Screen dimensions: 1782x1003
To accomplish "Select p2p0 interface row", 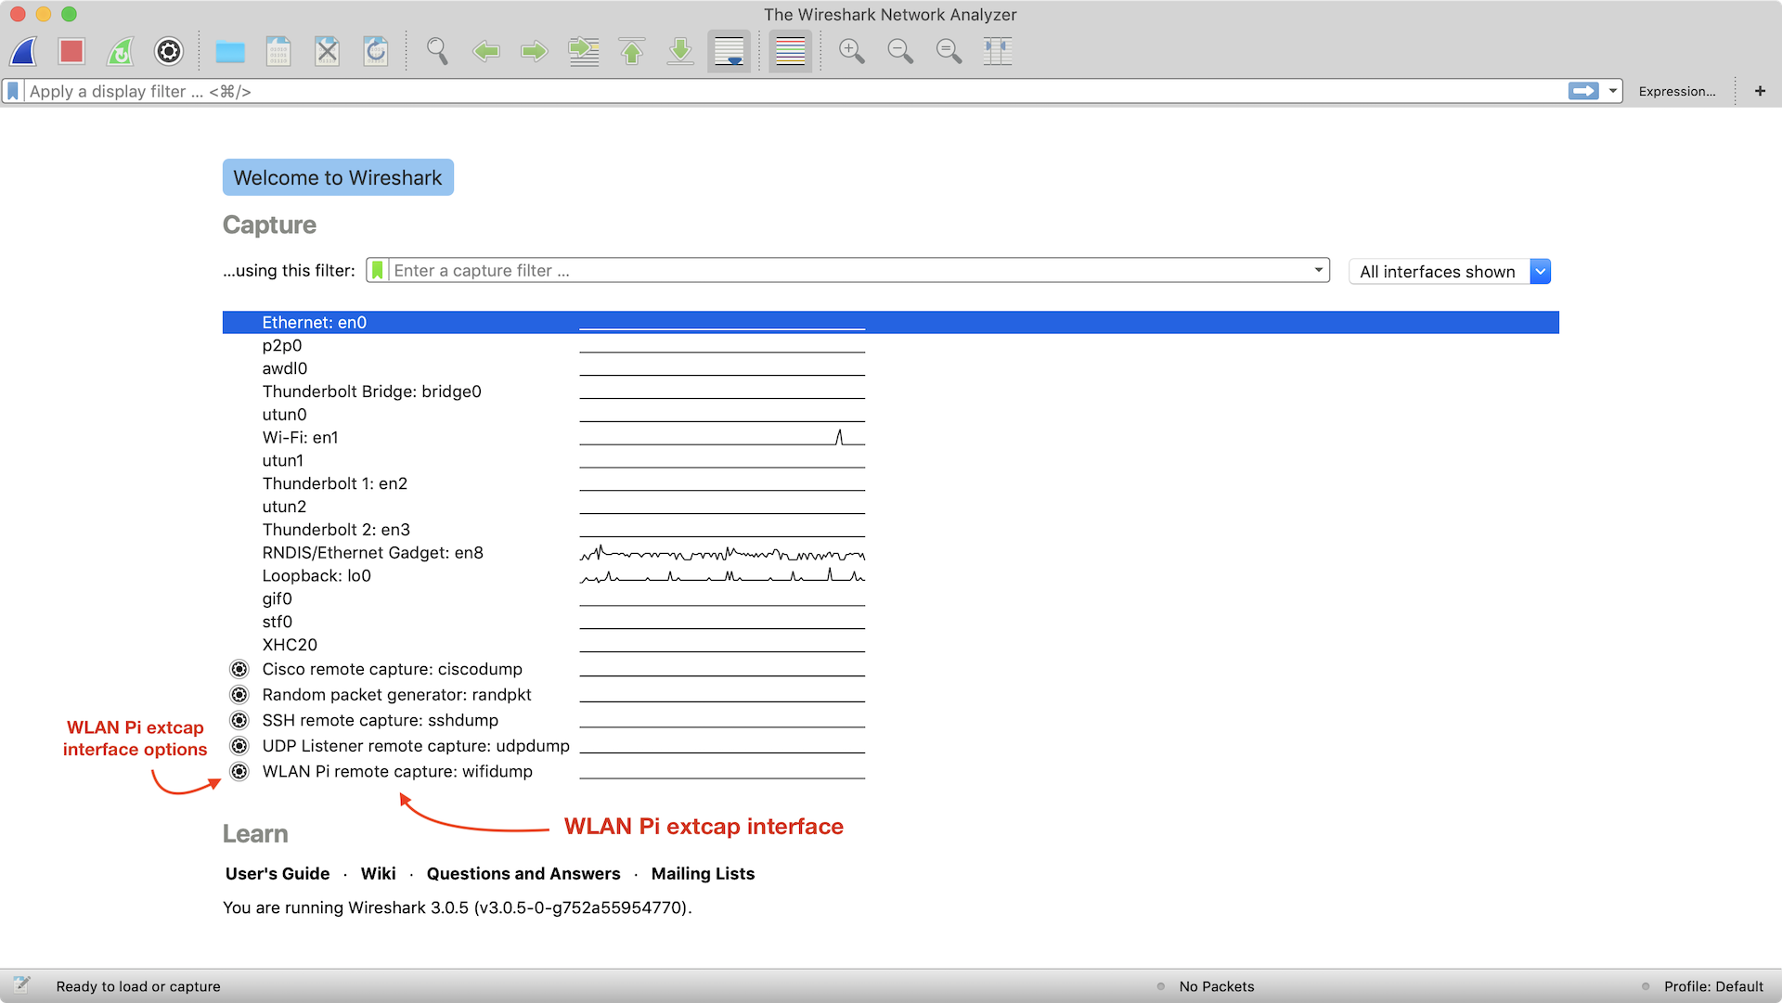I will pyautogui.click(x=891, y=345).
